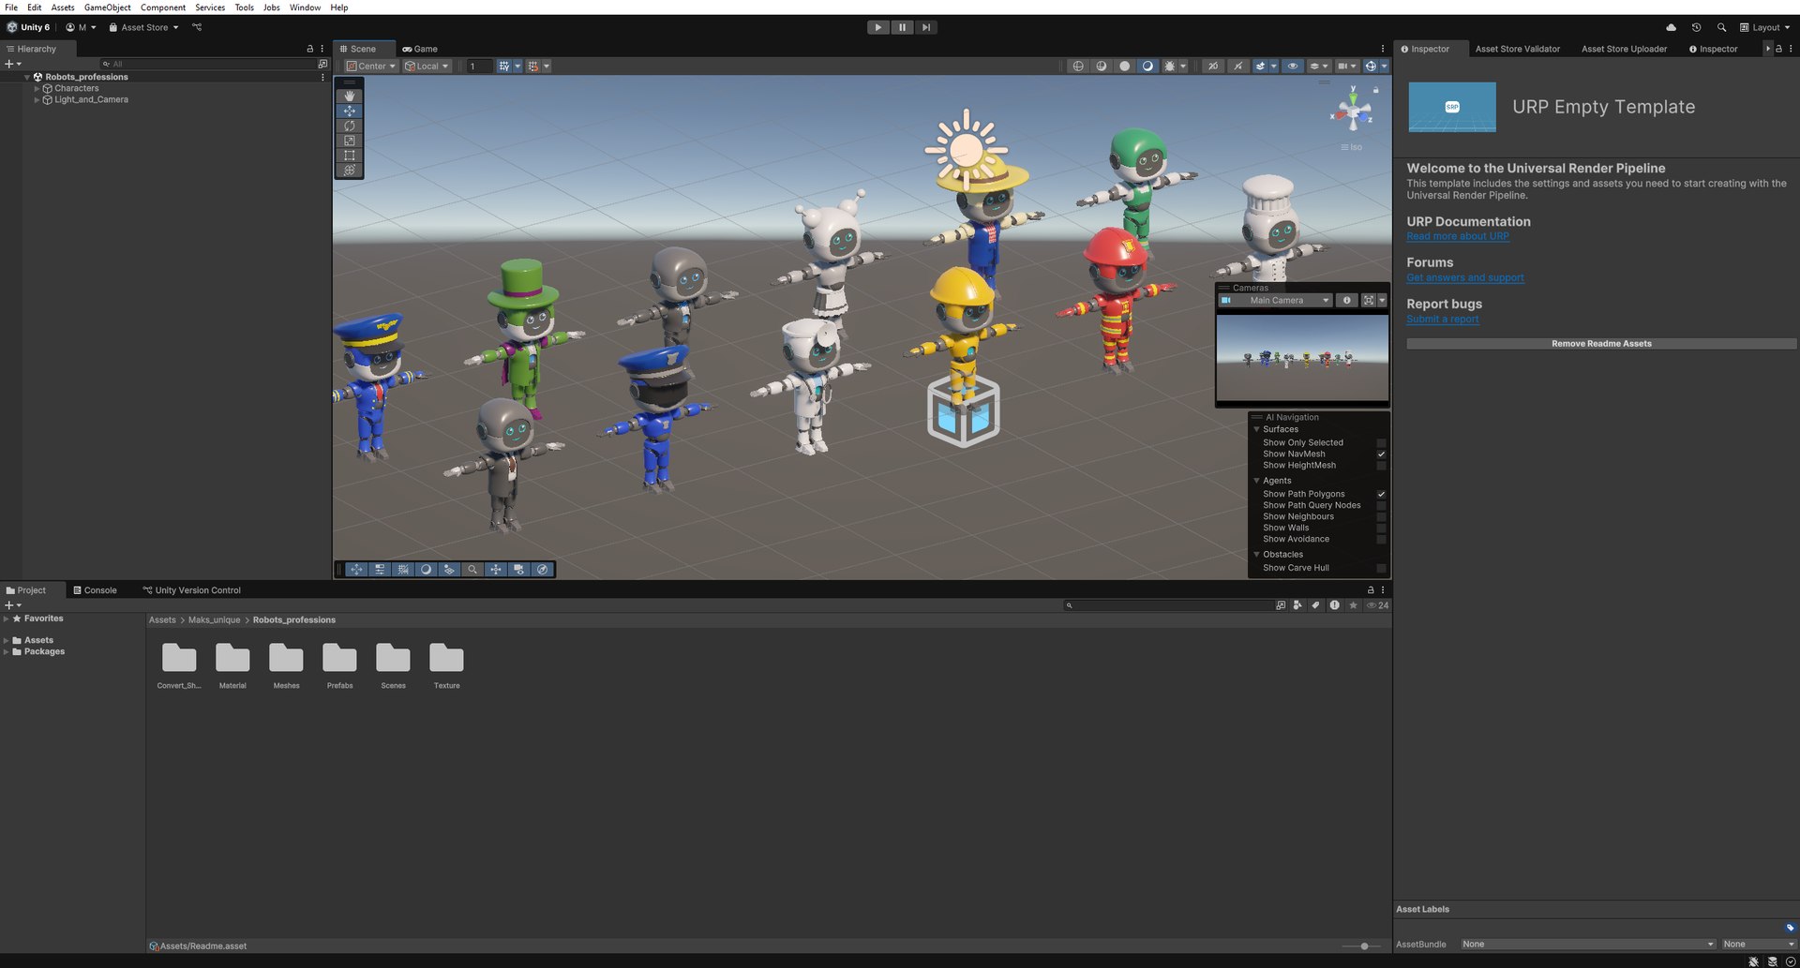Click the debug draw mode bug icon
The image size is (1800, 968).
(x=1169, y=66)
